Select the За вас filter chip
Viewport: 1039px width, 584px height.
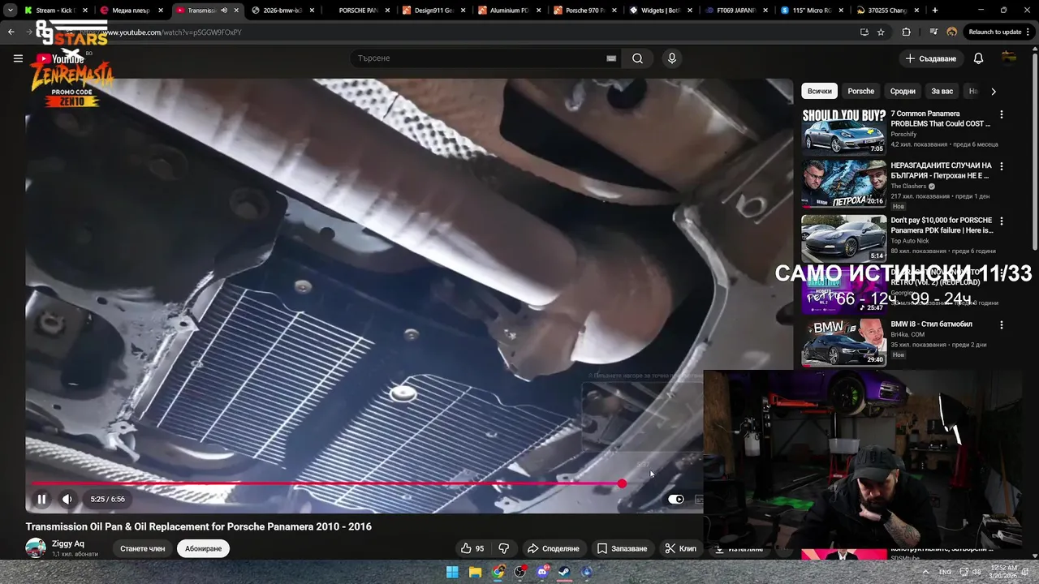coord(942,91)
